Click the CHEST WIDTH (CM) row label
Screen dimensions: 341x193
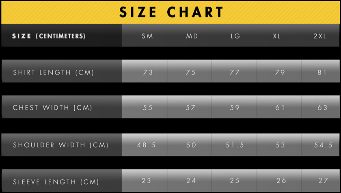[x=53, y=108]
